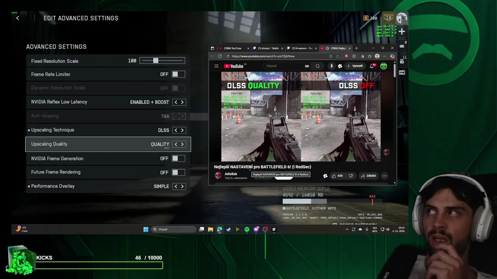This screenshot has height=279, width=497.
Task: Open YouTube hamburger guide menu
Action: tap(216, 66)
